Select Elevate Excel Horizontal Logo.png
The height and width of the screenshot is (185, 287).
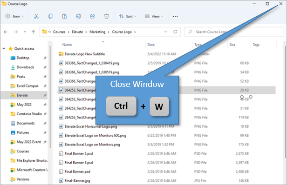tap(91, 126)
